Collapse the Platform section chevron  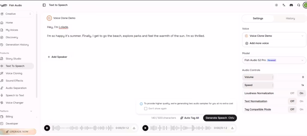[x=31, y=111]
